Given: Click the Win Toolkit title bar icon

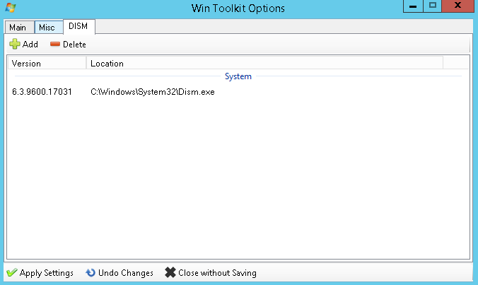Looking at the screenshot, I should [x=10, y=8].
